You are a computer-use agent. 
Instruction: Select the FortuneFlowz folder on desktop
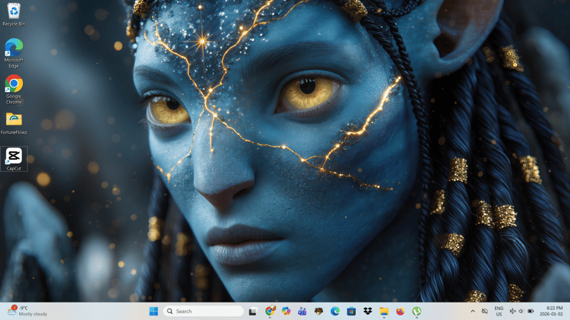click(14, 123)
